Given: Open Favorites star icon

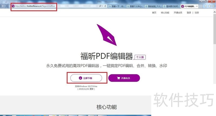Looking at the screenshot, I should click(x=210, y=6).
